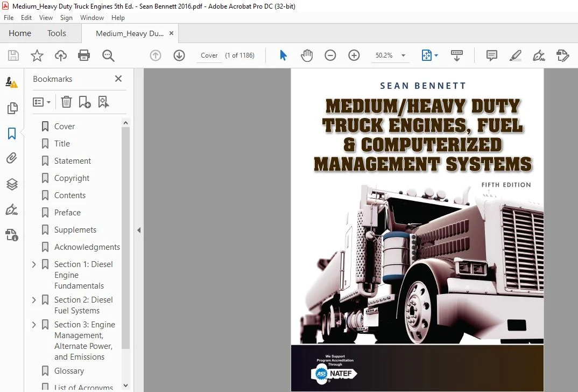
Task: Toggle Bookmarks panel in sidebar
Action: 12,134
